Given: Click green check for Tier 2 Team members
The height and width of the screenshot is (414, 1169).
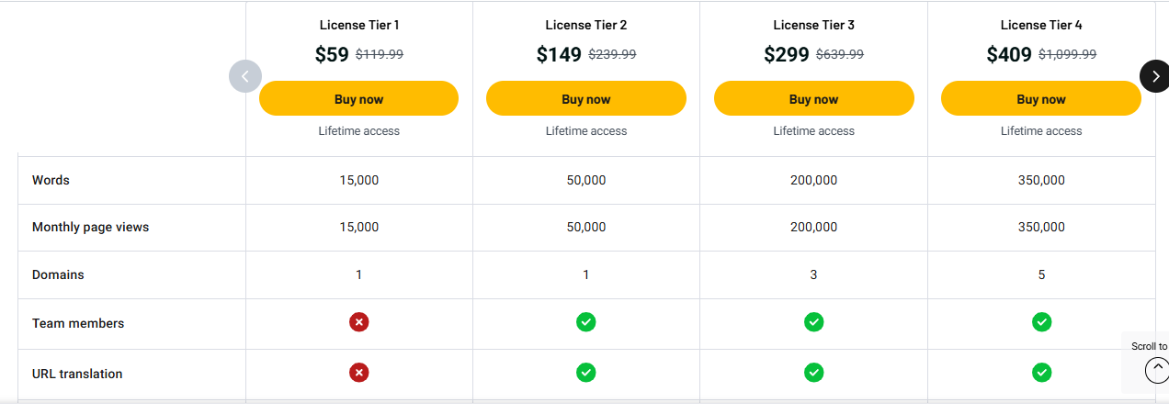Looking at the screenshot, I should click(586, 322).
